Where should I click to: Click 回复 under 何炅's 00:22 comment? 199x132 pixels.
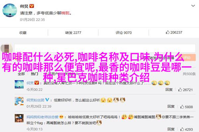click(x=169, y=89)
